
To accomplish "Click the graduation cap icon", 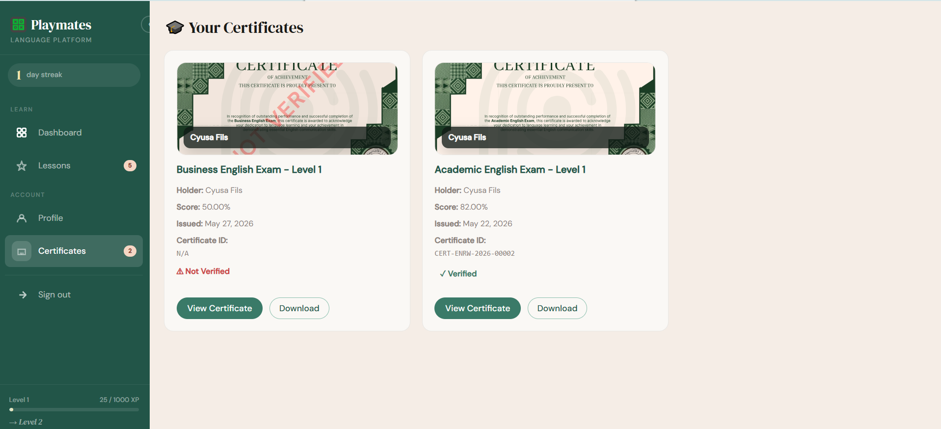I will click(x=175, y=27).
